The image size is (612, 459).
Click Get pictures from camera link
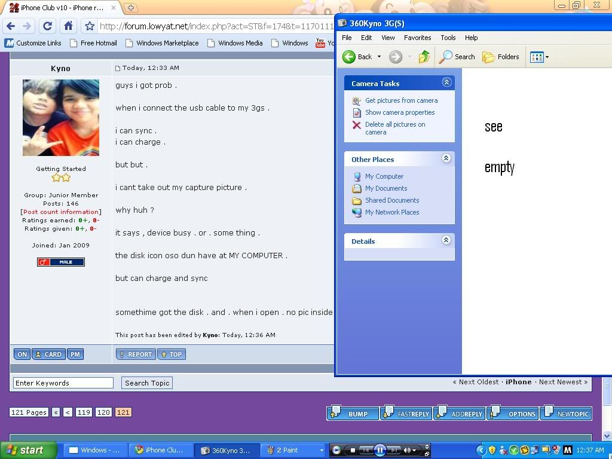(x=401, y=100)
